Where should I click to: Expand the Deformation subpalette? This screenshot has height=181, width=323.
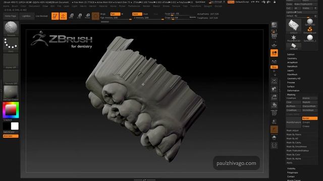pyautogui.click(x=293, y=90)
